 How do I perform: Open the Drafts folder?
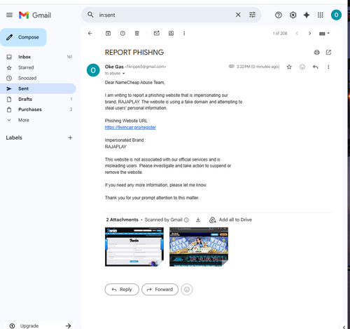[x=38, y=99]
